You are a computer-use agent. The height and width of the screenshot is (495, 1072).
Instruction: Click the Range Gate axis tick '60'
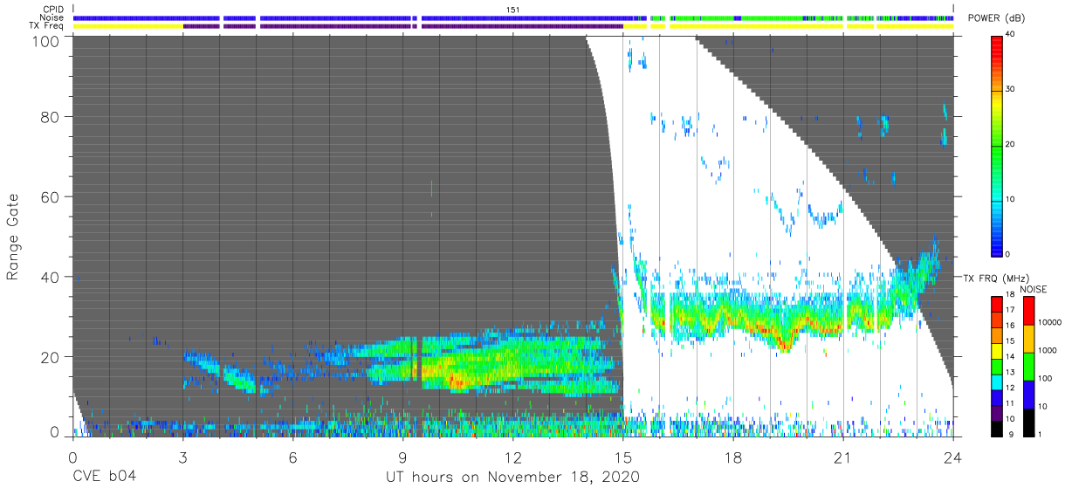tap(52, 196)
